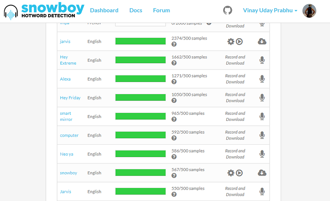The image size is (330, 201).
Task: Open the Docs page
Action: pyautogui.click(x=136, y=10)
